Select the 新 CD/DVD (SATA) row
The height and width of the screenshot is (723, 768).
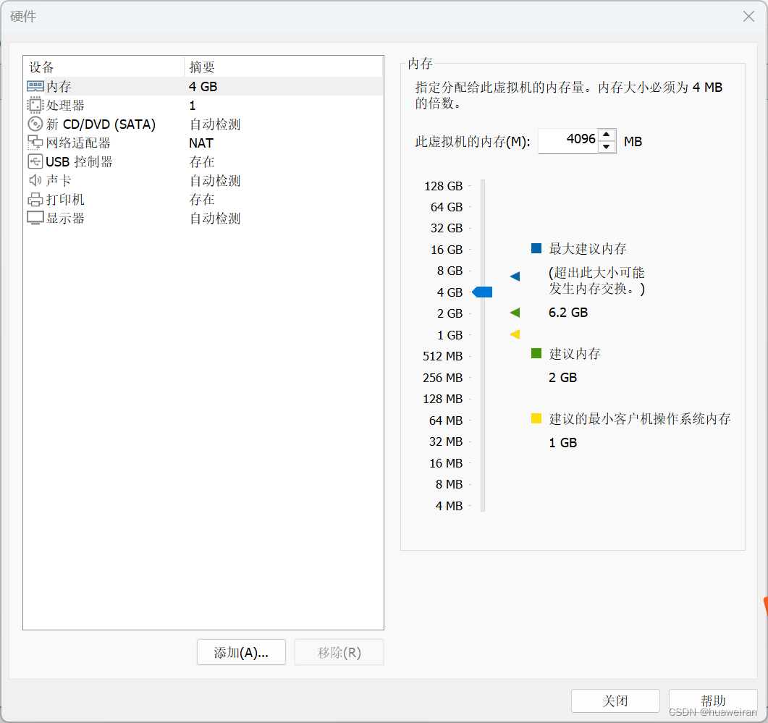[x=203, y=124]
